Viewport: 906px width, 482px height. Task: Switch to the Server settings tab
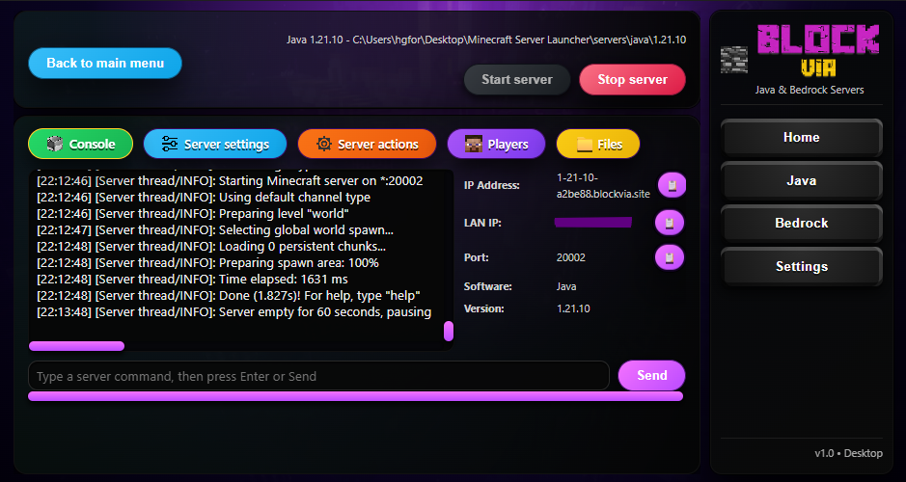click(x=215, y=144)
